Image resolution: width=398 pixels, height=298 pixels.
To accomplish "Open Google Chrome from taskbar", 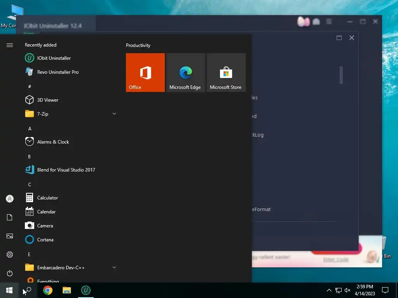I will tap(48, 290).
